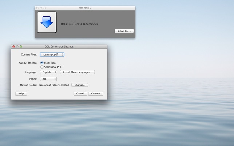Zoom the OCR Conversion Settings window

click(x=21, y=46)
